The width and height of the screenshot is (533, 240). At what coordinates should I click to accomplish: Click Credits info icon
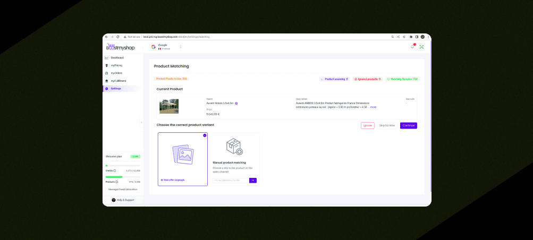click(x=114, y=171)
